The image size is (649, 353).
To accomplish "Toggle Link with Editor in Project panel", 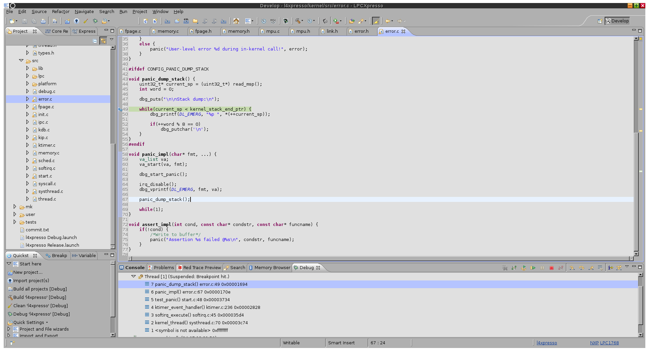I will tap(103, 41).
